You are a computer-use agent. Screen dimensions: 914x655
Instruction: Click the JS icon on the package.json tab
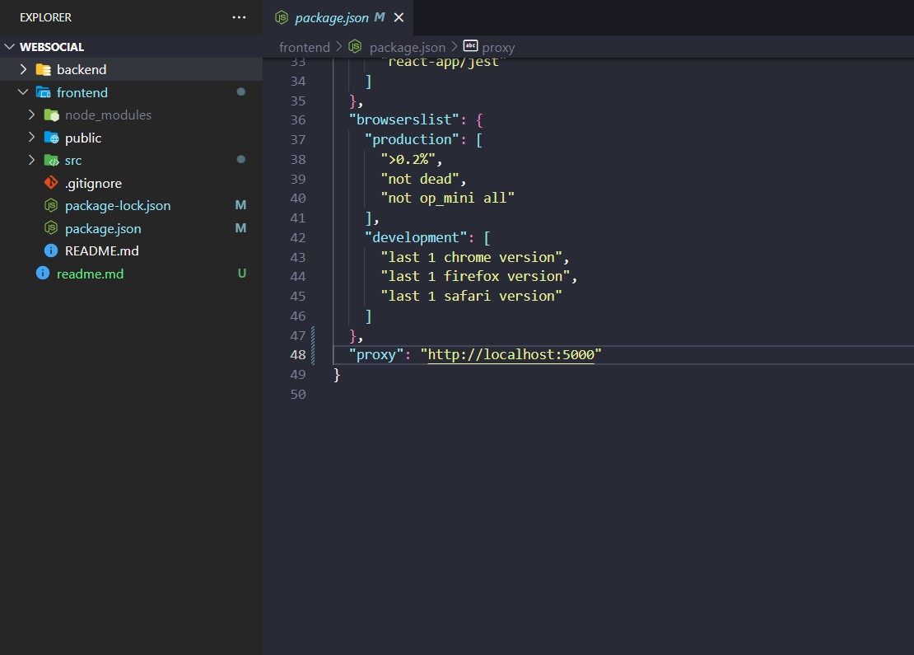coord(280,16)
